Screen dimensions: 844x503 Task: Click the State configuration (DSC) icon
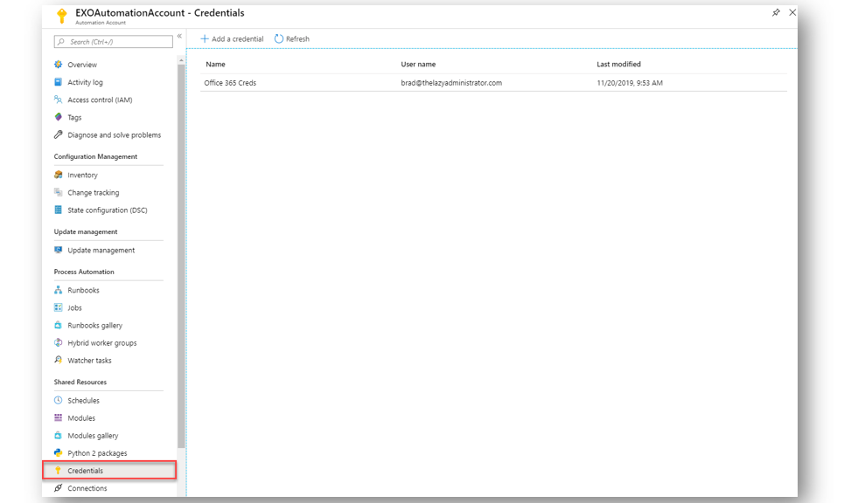[x=58, y=210]
